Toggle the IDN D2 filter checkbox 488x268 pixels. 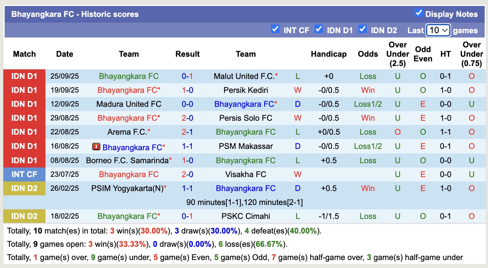point(363,29)
